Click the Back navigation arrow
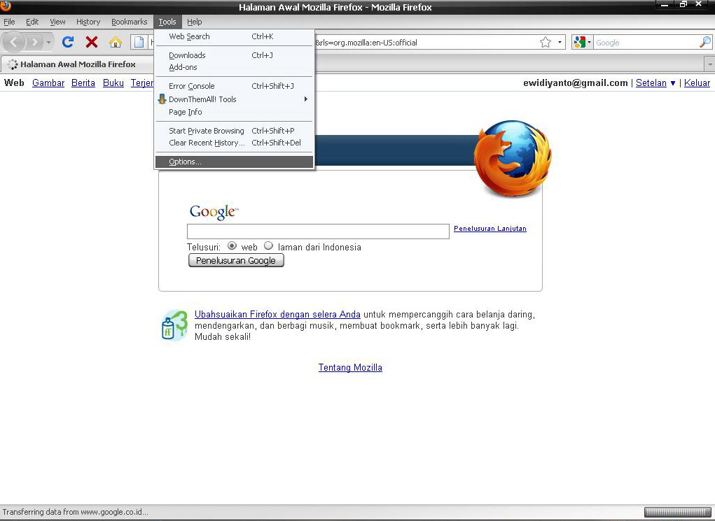Screen dimensions: 715x521 (x=14, y=43)
